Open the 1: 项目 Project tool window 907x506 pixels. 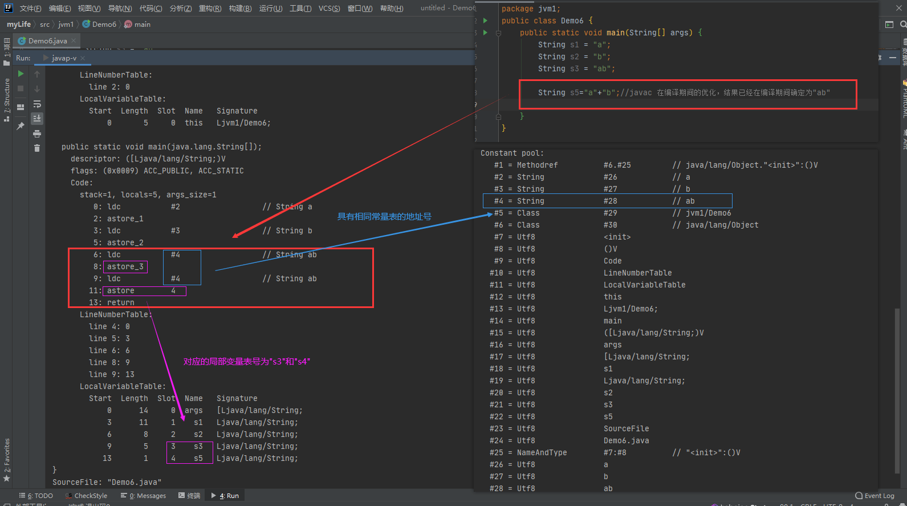6,51
